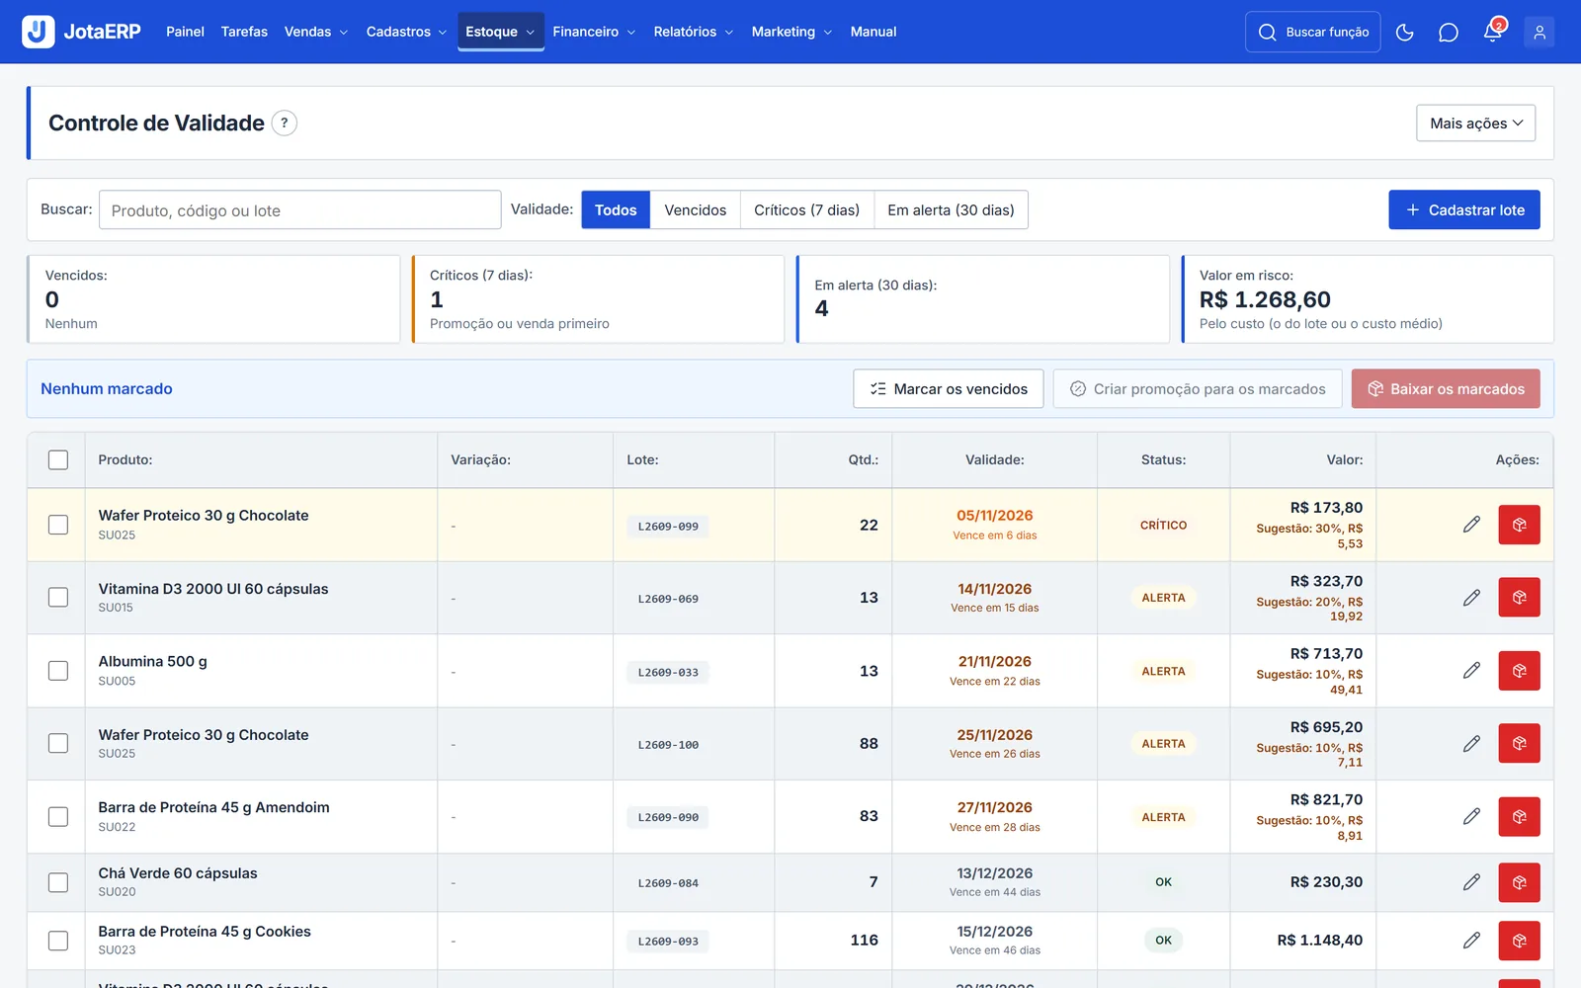Click the help question mark beside Controle de Validade
This screenshot has width=1581, height=988.
[285, 123]
